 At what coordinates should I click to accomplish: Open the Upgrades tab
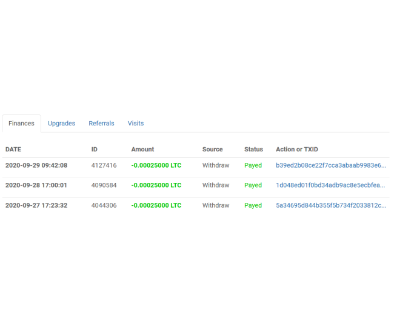pyautogui.click(x=61, y=124)
